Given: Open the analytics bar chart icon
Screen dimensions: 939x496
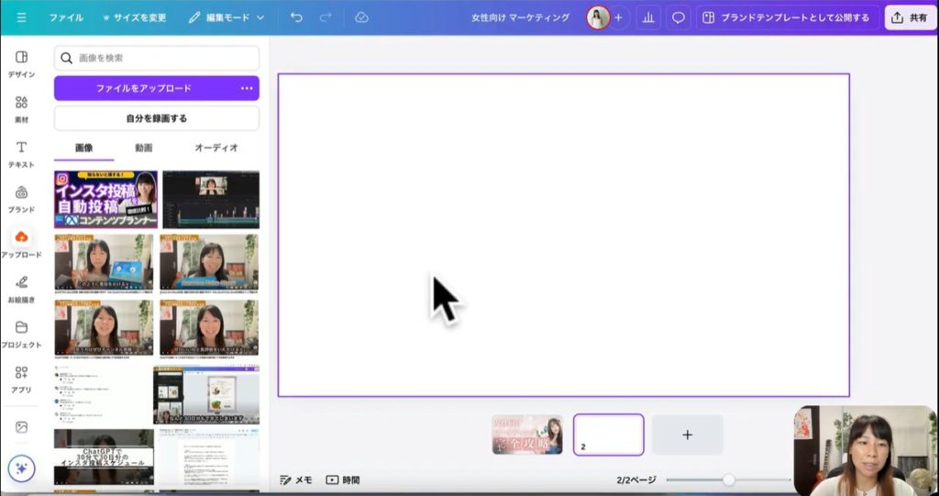Looking at the screenshot, I should (x=648, y=17).
